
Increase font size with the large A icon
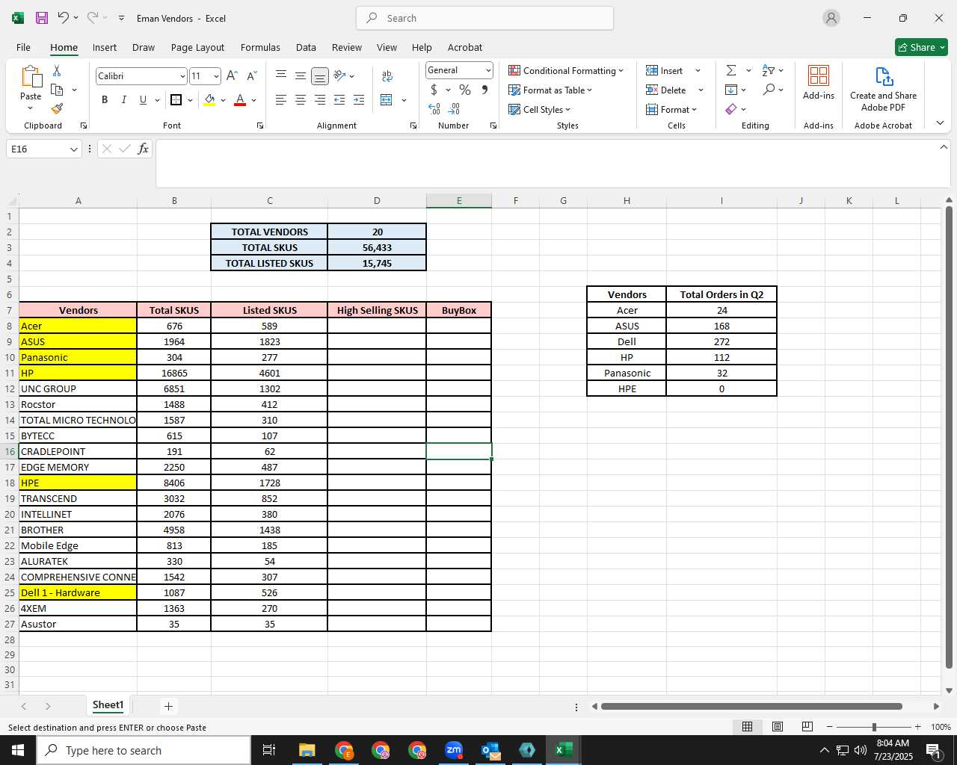232,76
